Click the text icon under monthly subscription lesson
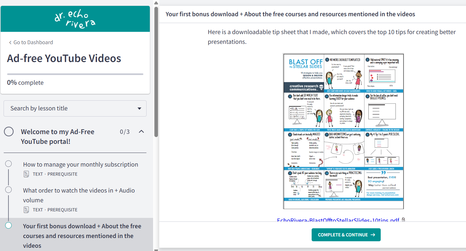The image size is (466, 251). [x=27, y=174]
